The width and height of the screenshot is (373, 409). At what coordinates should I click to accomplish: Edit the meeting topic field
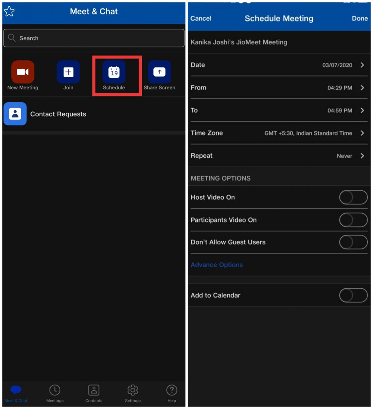pyautogui.click(x=279, y=42)
